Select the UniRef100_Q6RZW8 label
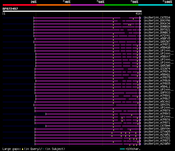The width and height of the screenshot is (175, 151). point(157,66)
